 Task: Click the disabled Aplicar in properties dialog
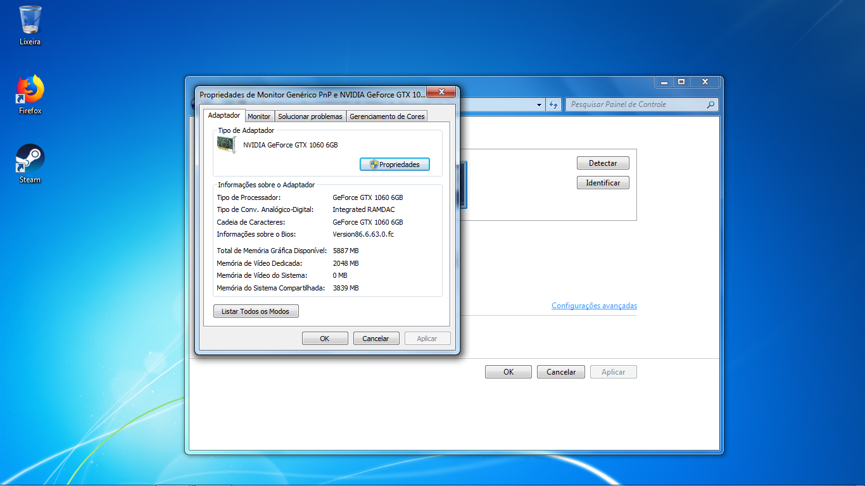[x=427, y=339]
